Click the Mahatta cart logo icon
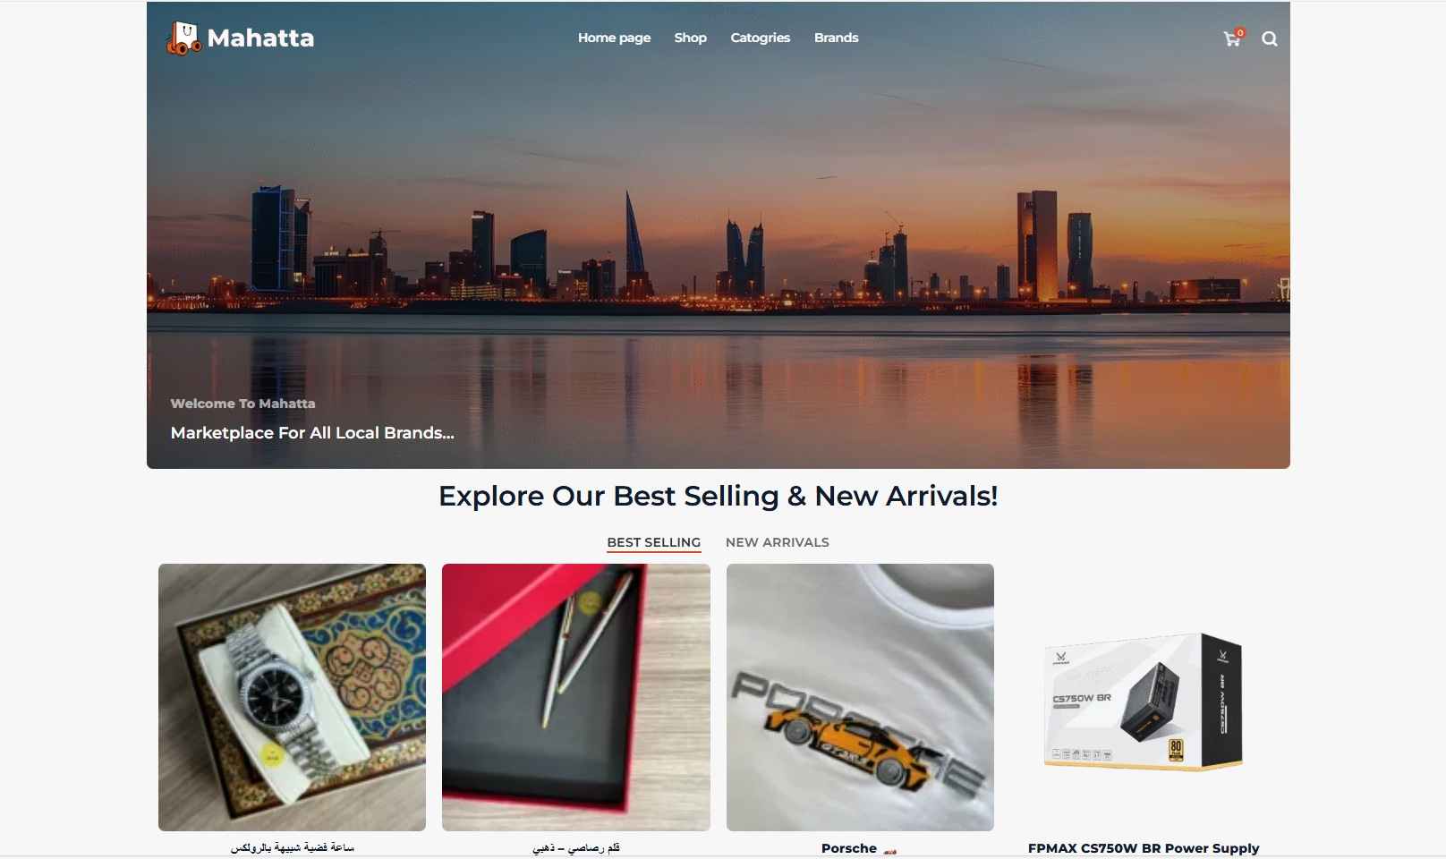This screenshot has width=1446, height=859. pos(184,38)
